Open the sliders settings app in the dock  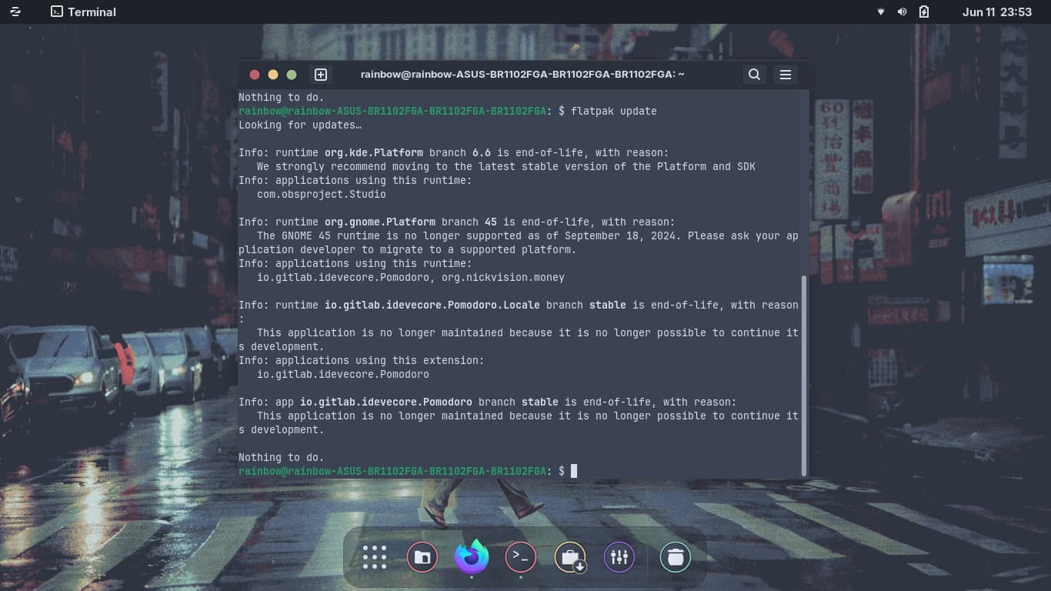point(619,557)
